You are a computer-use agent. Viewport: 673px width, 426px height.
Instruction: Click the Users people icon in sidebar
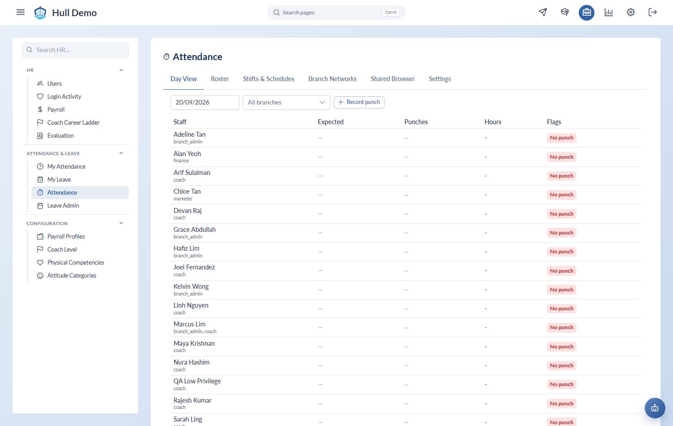pyautogui.click(x=40, y=83)
